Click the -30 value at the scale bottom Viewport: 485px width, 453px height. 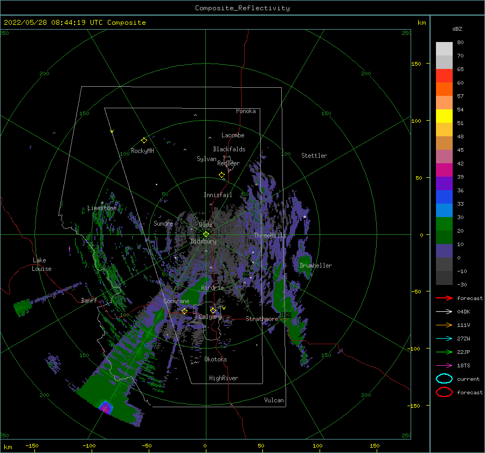(462, 284)
